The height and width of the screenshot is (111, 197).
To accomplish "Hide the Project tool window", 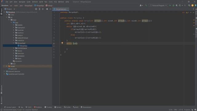I will [50, 9].
